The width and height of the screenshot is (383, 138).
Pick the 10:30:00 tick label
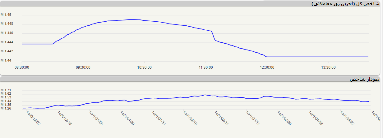point(144,67)
